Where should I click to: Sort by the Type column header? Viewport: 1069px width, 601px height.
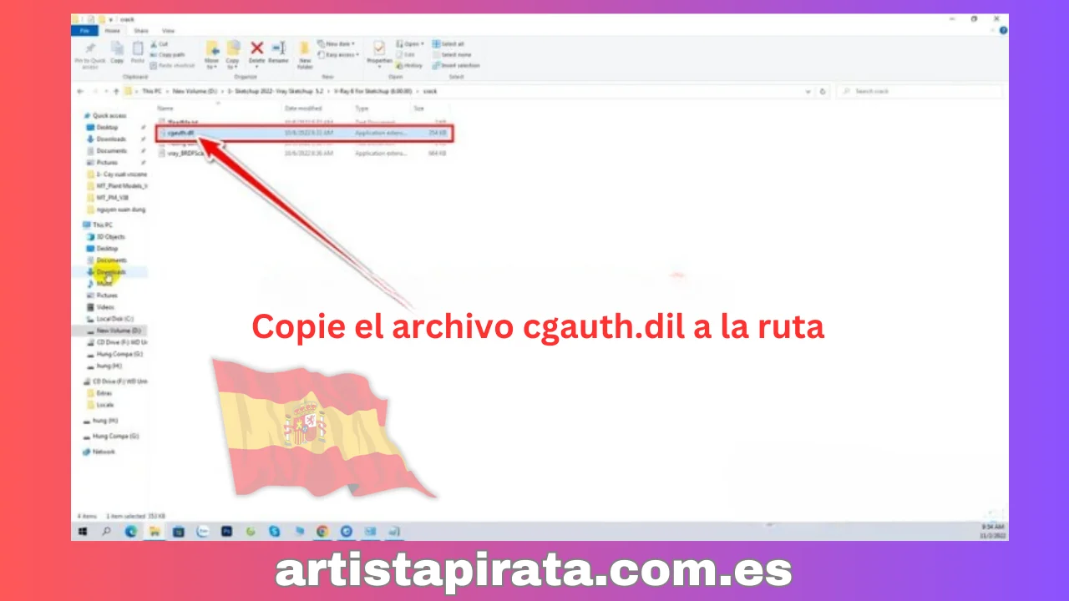[x=362, y=109]
